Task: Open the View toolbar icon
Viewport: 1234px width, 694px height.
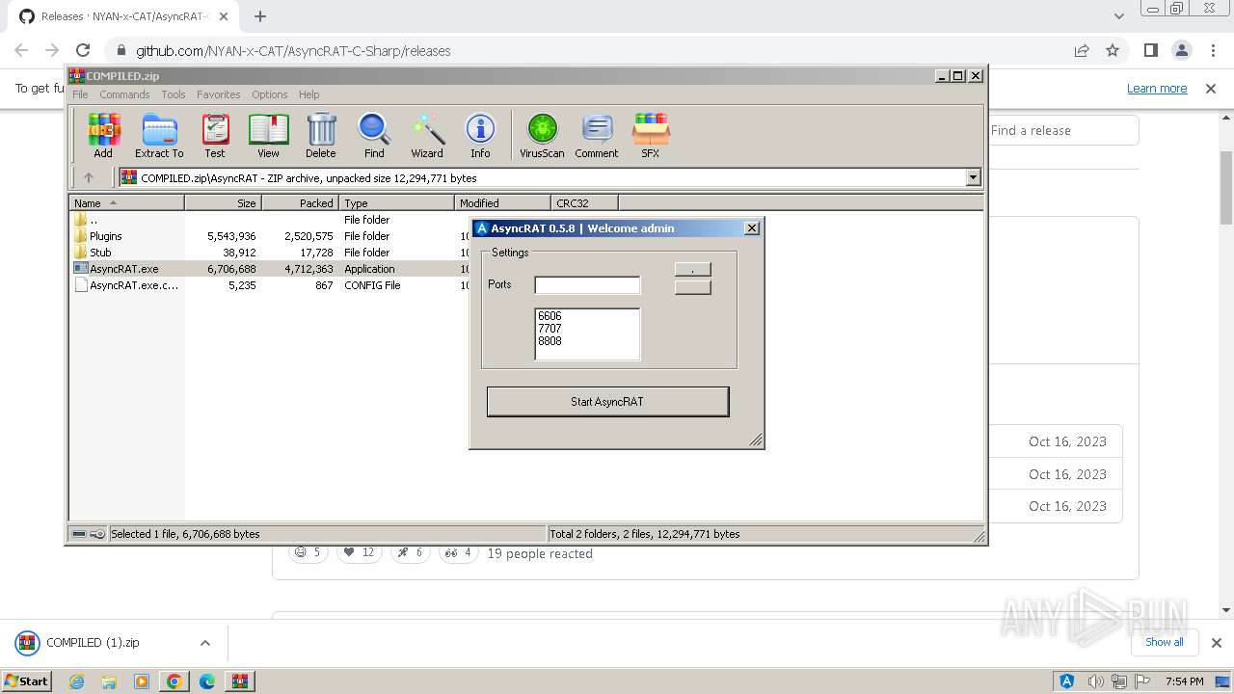Action: (268, 136)
